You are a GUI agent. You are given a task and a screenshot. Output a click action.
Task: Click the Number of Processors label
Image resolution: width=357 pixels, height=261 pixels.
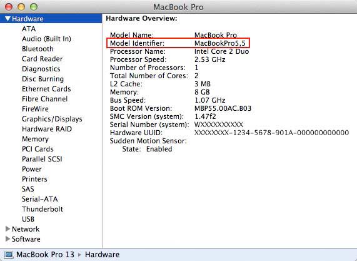pos(148,68)
